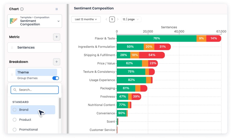232x139 pixels.
Task: Expand the 12 / page size dropdown
Action: click(x=131, y=19)
